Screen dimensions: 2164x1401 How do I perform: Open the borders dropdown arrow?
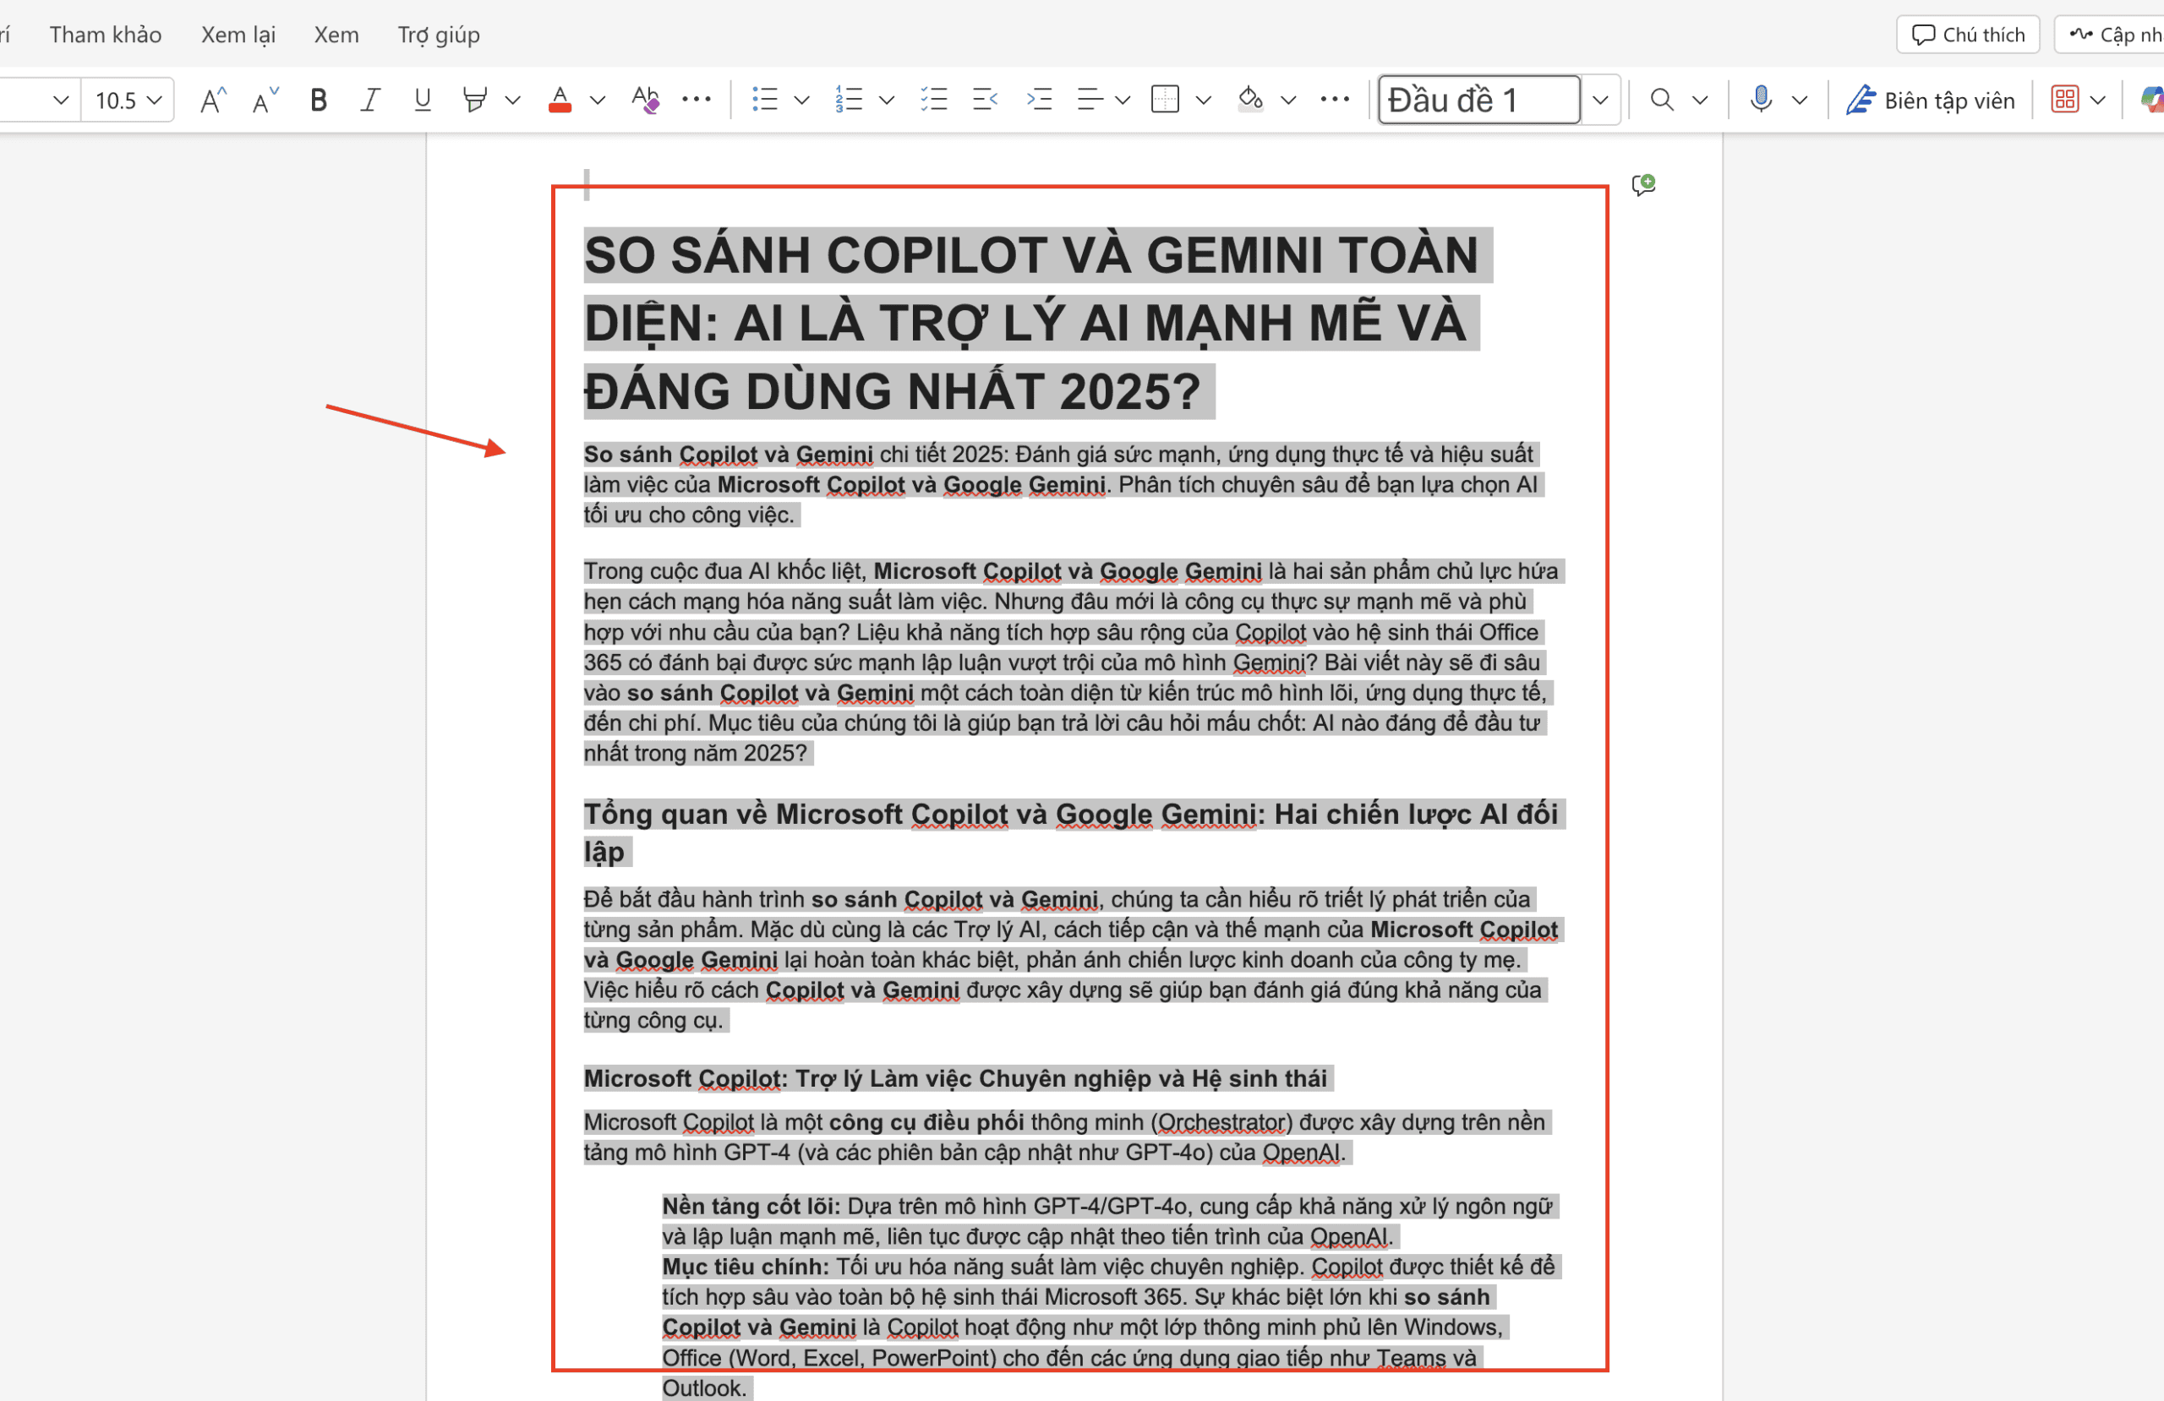coord(1202,99)
